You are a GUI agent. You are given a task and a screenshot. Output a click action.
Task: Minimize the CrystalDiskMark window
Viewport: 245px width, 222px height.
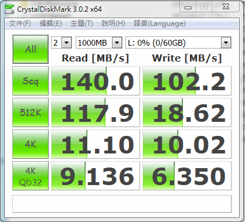(x=188, y=8)
